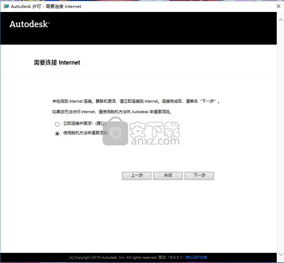Click the Autodesk logo in the header
The height and width of the screenshot is (263, 284).
click(29, 24)
